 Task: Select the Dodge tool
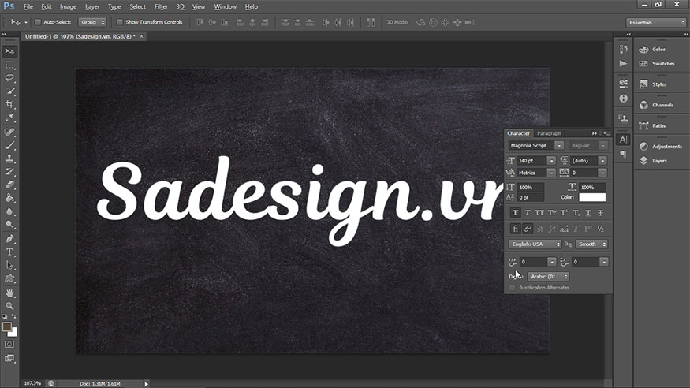[x=9, y=224]
